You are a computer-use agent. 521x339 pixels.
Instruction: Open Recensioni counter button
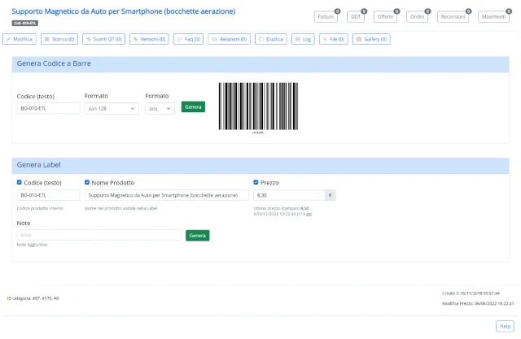click(453, 17)
